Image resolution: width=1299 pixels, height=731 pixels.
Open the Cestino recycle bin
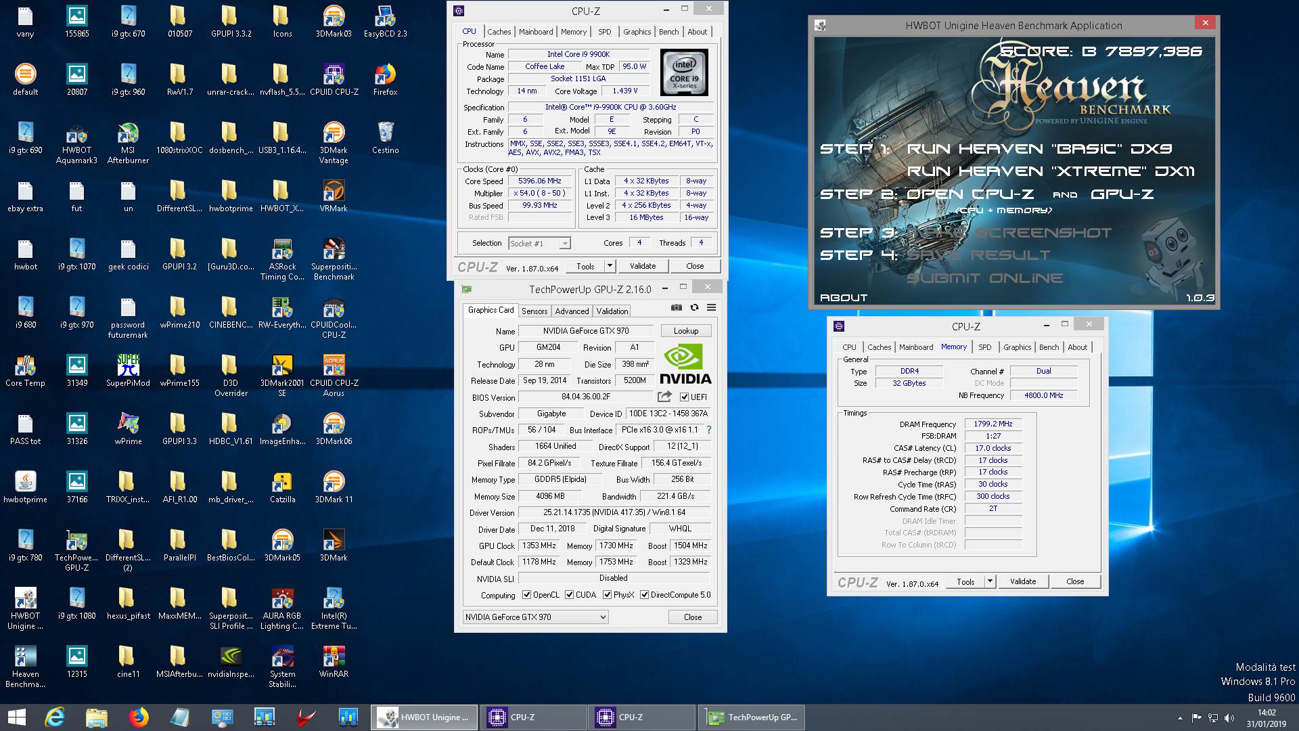point(385,138)
